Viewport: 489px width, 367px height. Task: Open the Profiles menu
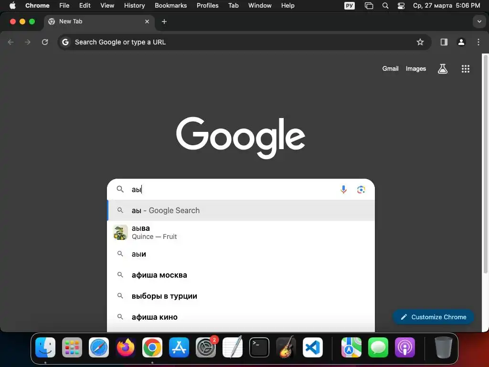(207, 6)
